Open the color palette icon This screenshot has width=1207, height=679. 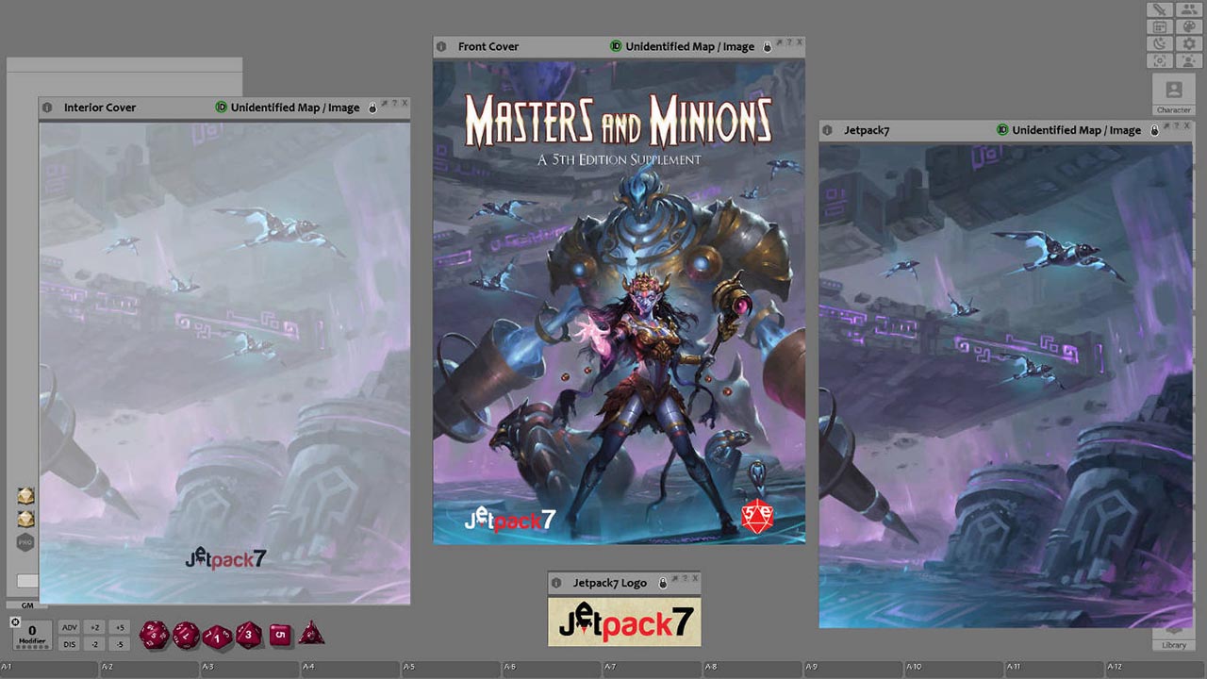coord(1189,26)
